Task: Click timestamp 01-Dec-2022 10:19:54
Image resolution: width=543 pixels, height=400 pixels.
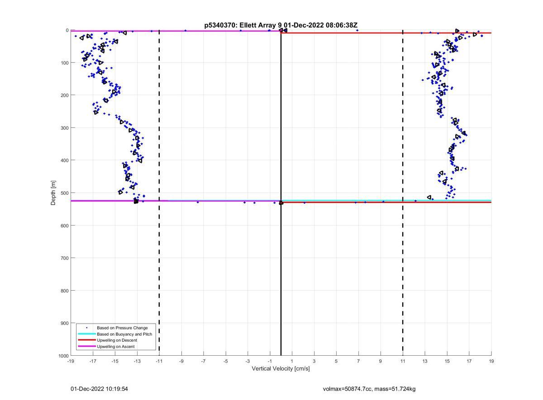Action: (x=99, y=389)
